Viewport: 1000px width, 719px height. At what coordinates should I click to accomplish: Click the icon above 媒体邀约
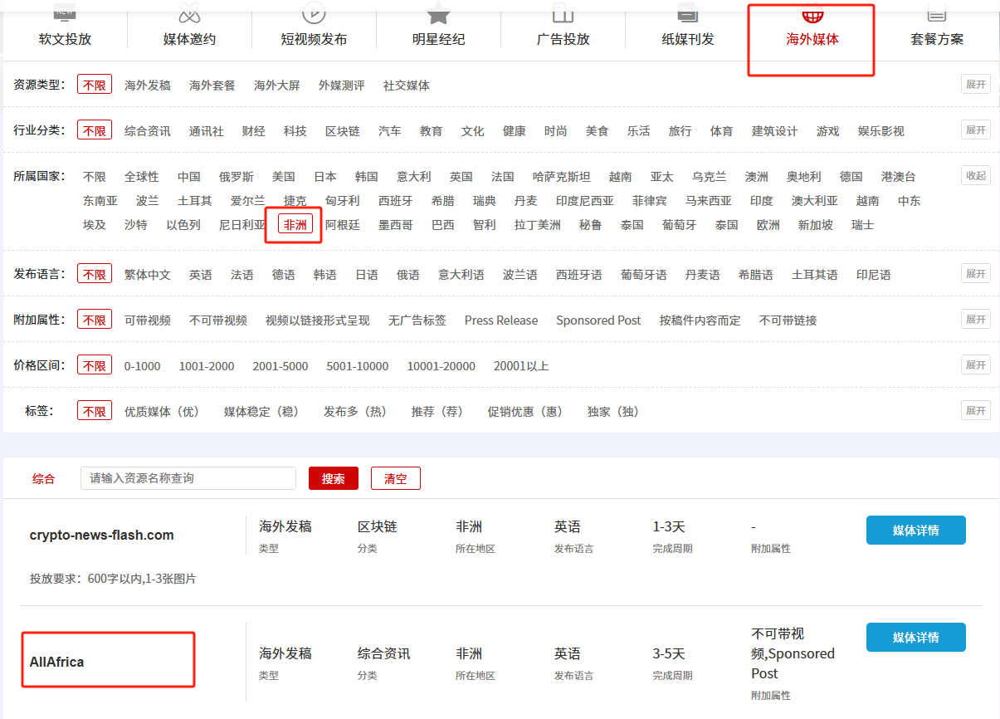(189, 12)
